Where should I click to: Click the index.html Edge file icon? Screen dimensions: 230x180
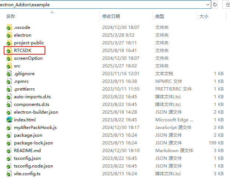point(9,120)
